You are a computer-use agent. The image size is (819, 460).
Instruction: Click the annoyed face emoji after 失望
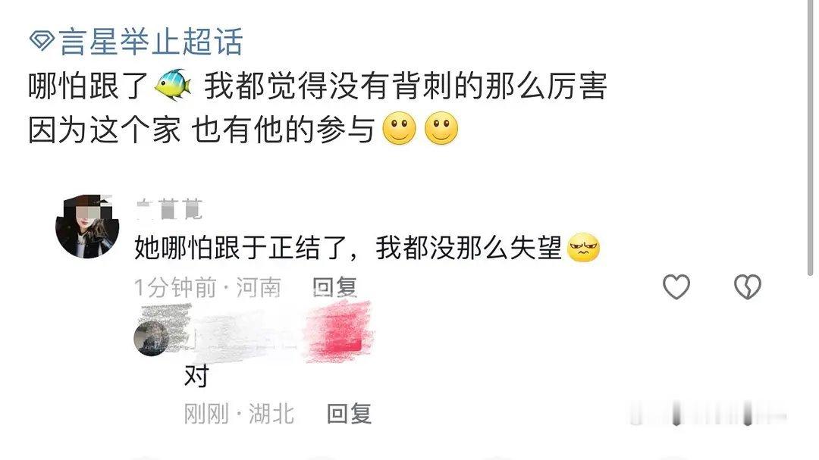(x=583, y=248)
